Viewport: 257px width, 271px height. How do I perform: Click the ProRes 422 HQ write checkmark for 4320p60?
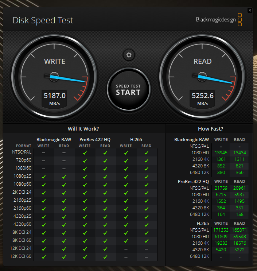pyautogui.click(x=85, y=225)
